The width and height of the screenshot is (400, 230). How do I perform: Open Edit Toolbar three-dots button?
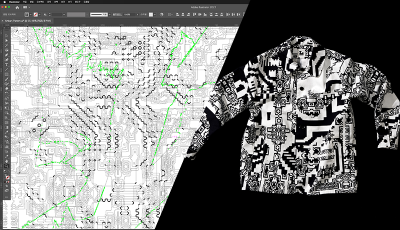(x=6, y=197)
